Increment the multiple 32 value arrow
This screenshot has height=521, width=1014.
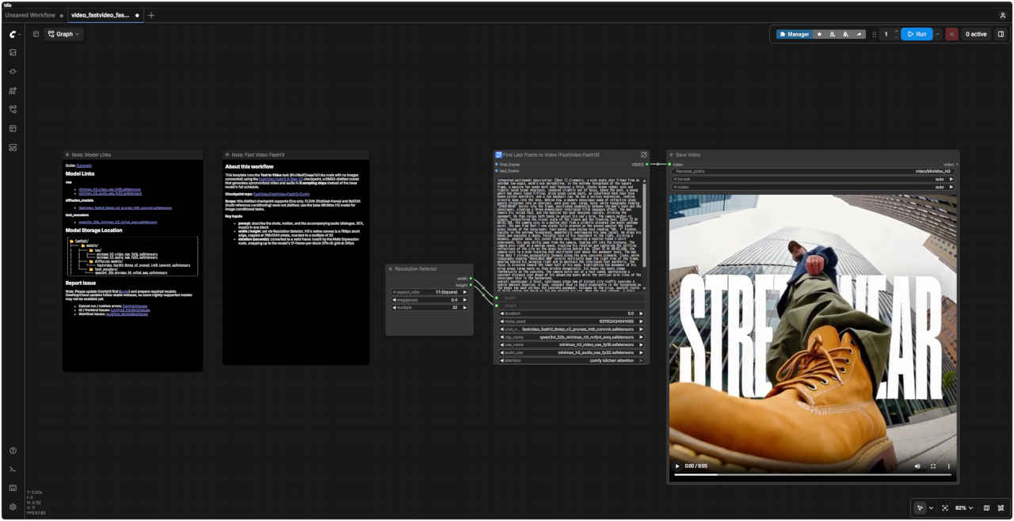[465, 307]
